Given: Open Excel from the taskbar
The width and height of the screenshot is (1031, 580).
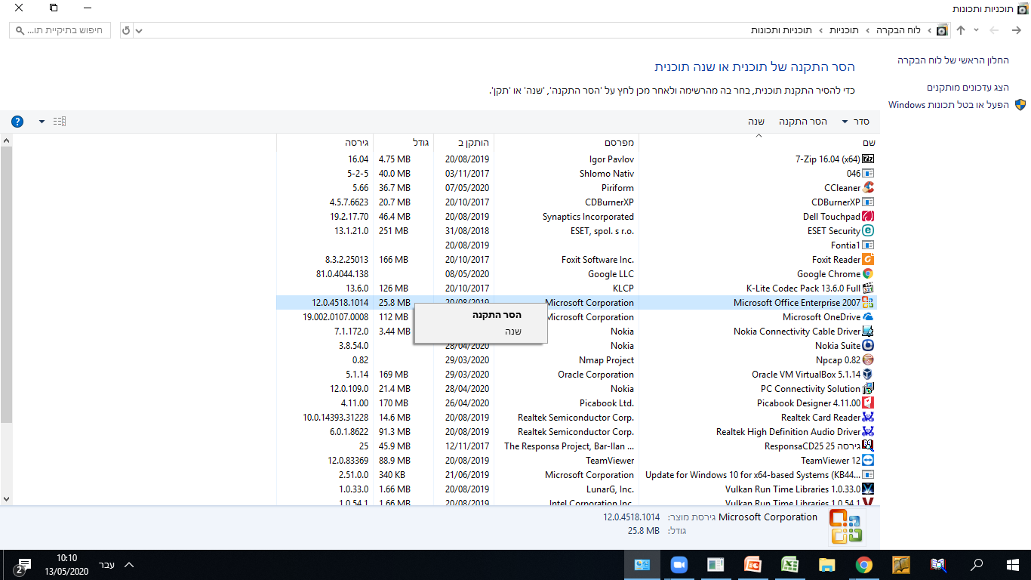Looking at the screenshot, I should point(789,565).
